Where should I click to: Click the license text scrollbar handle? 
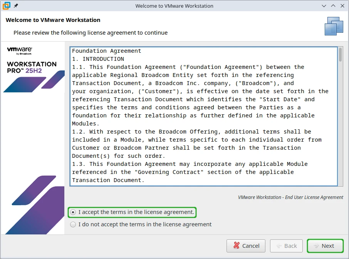[340, 55]
